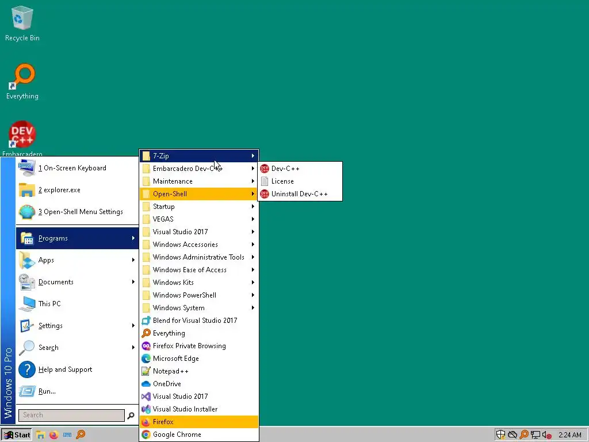Open the Documents menu item

[78, 282]
